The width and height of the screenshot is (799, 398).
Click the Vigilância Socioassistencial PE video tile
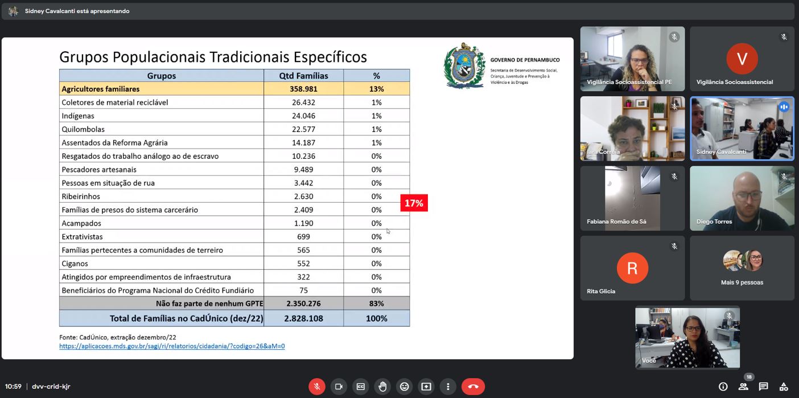pyautogui.click(x=632, y=59)
